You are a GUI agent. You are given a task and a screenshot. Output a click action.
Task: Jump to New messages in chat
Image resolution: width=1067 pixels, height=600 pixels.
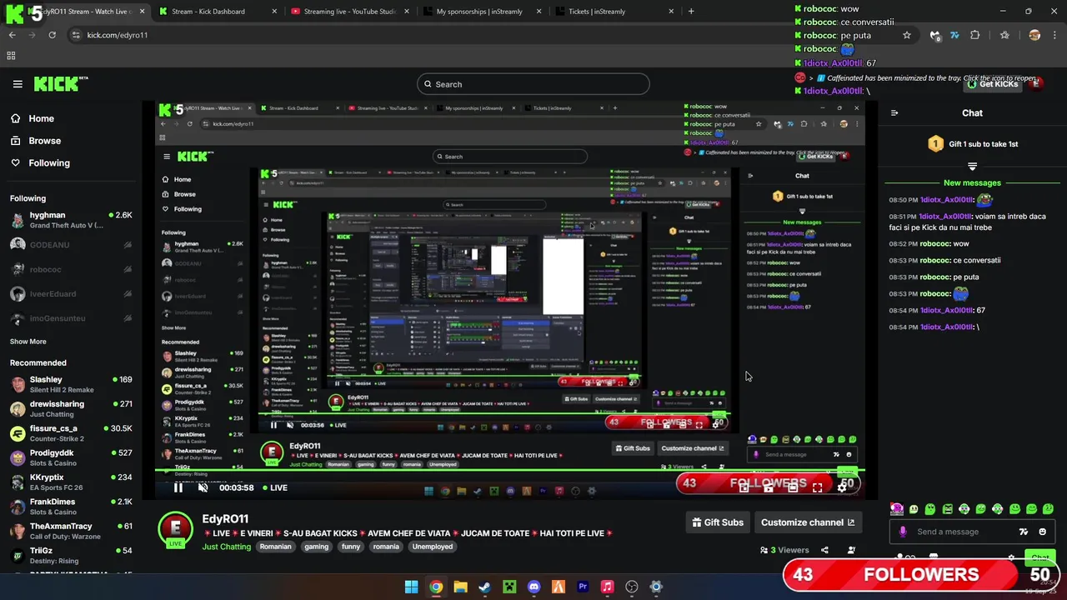(x=972, y=182)
